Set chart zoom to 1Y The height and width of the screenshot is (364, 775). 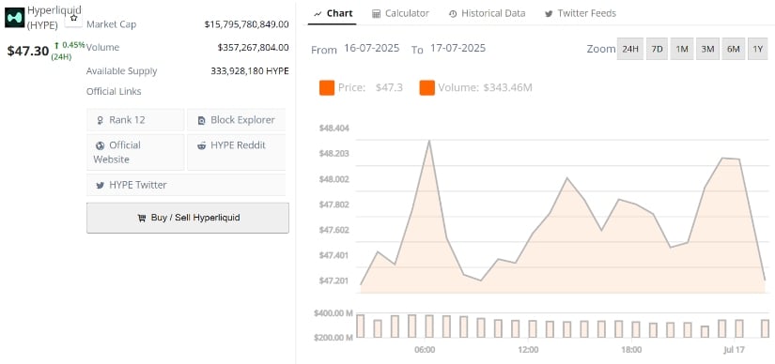(x=758, y=49)
